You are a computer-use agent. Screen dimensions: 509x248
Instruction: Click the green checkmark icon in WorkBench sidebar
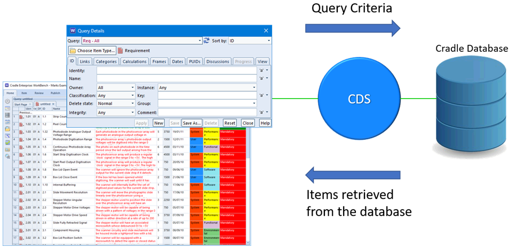pyautogui.click(x=7, y=142)
